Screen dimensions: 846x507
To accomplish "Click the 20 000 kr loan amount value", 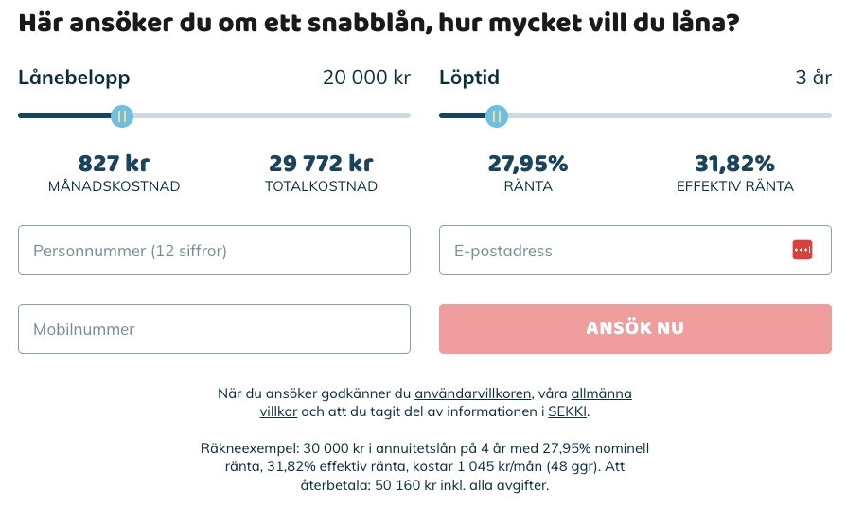I will tap(366, 78).
